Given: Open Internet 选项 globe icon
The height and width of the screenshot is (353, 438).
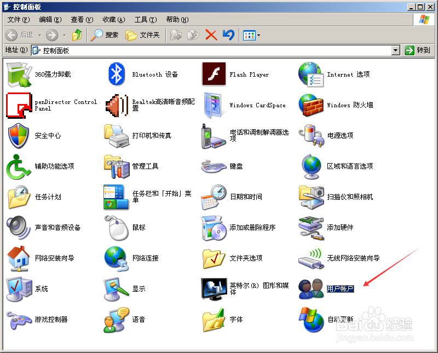Looking at the screenshot, I should click(311, 74).
